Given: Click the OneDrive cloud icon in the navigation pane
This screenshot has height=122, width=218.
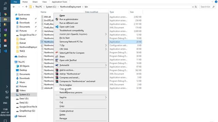Looking at the screenshot, I should pyautogui.click(x=16, y=57).
